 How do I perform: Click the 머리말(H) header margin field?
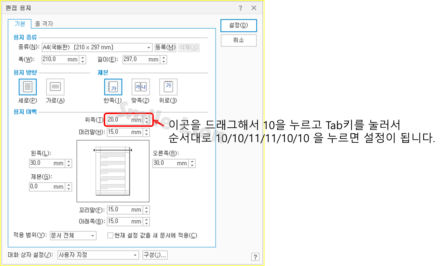(125, 132)
